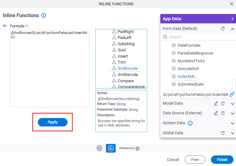Expand the System Data section
Image resolution: width=236 pixels, height=166 pixels.
click(232, 123)
